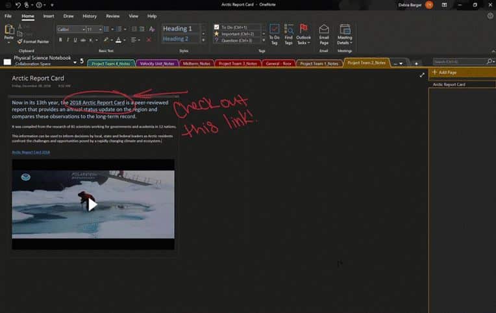Collapse the ribbon with the chevron
The image size is (496, 313).
[x=493, y=51]
